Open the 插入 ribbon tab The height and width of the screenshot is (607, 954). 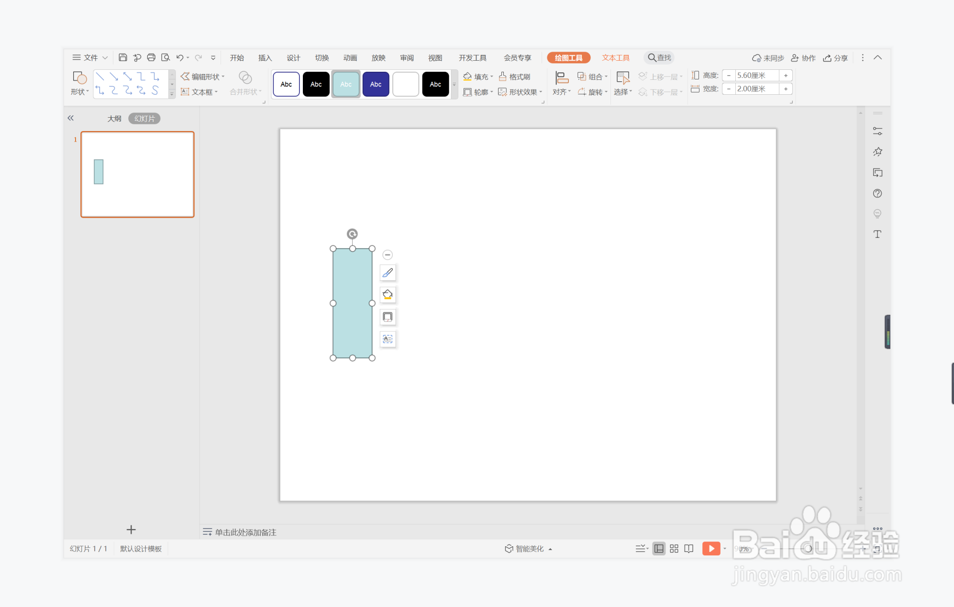[265, 58]
